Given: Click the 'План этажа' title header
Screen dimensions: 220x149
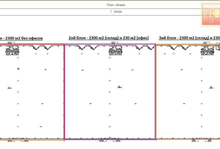Looking at the screenshot, I should coord(116,5).
